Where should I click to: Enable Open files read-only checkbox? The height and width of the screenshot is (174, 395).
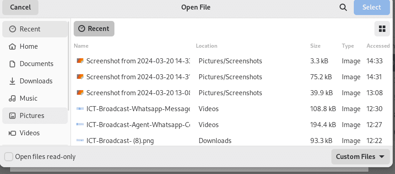point(9,157)
